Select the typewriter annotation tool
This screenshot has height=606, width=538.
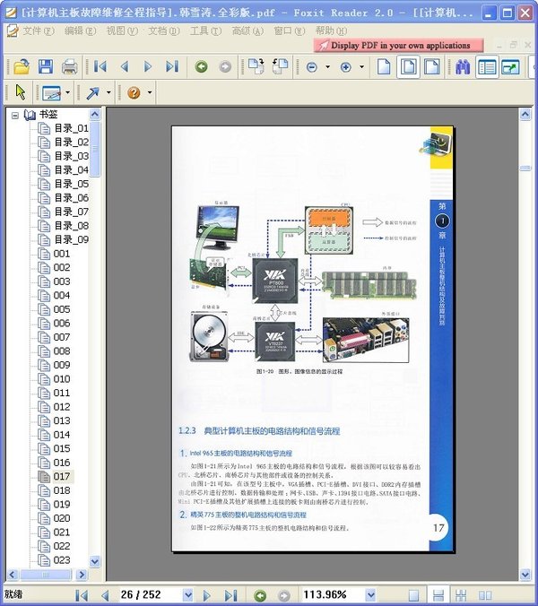click(x=51, y=92)
